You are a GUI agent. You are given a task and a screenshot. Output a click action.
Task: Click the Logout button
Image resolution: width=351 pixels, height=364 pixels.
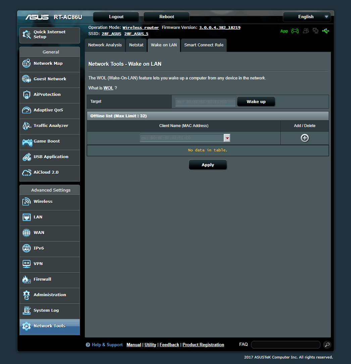tap(116, 17)
